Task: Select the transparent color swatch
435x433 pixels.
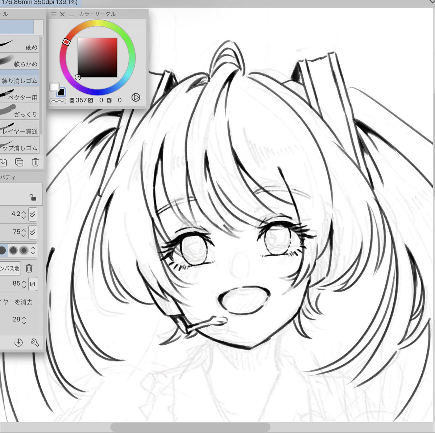Action: [58, 101]
